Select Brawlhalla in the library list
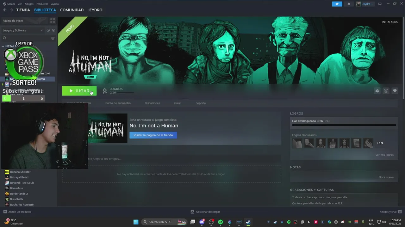The height and width of the screenshot is (227, 405). click(x=16, y=199)
